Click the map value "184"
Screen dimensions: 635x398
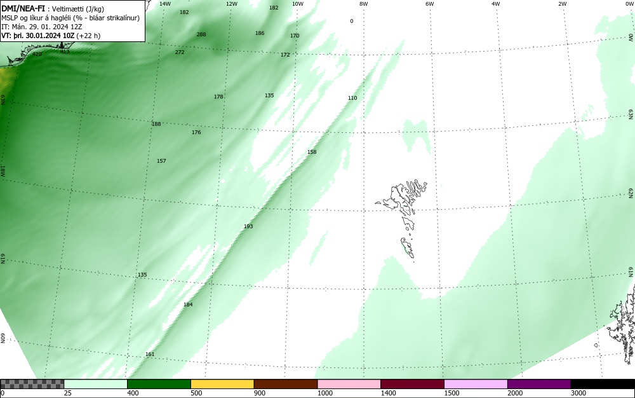(x=188, y=305)
